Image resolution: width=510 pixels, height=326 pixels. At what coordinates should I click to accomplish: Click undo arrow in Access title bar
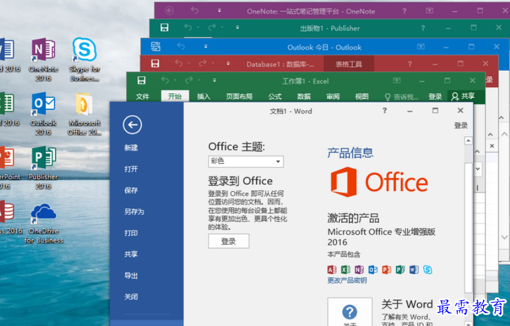pyautogui.click(x=179, y=63)
